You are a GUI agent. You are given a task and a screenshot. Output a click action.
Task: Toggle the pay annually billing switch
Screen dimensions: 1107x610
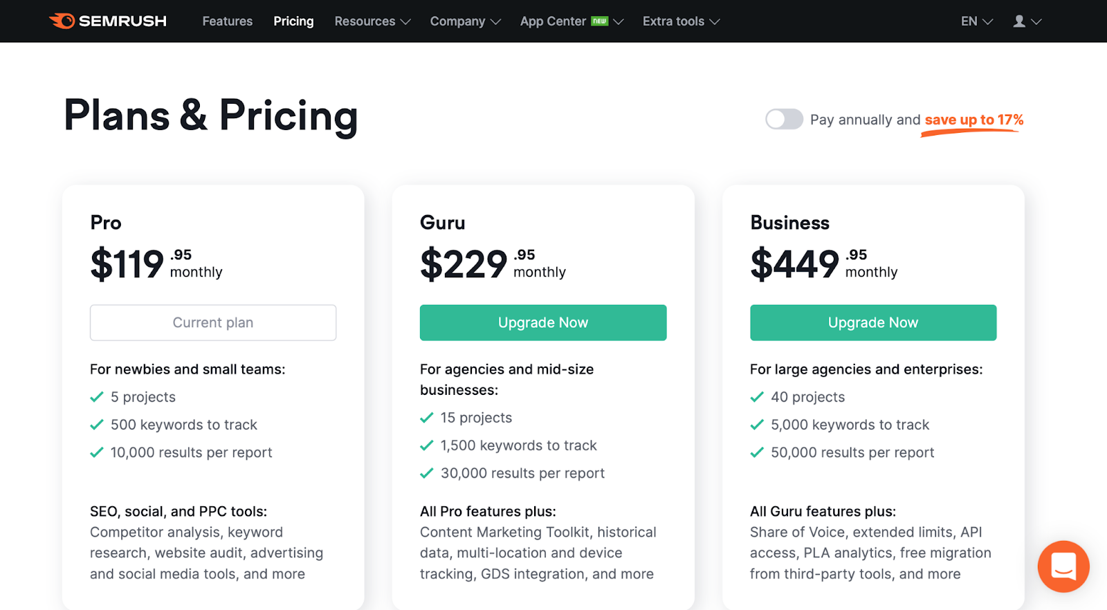[x=784, y=119]
